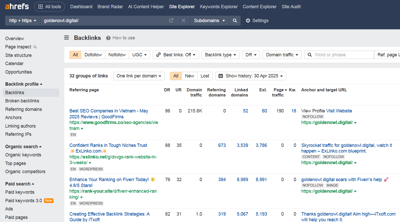Viewport: 400px width, 222px height.
Task: Click the search magnifier button
Action: [235, 21]
